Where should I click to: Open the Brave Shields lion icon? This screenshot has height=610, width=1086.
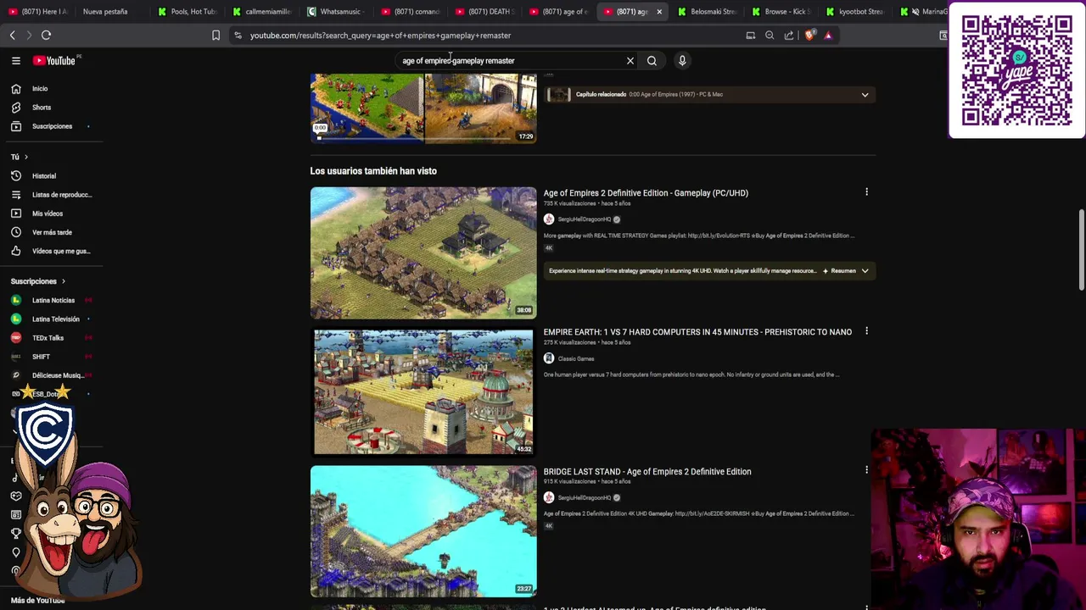[x=809, y=36]
